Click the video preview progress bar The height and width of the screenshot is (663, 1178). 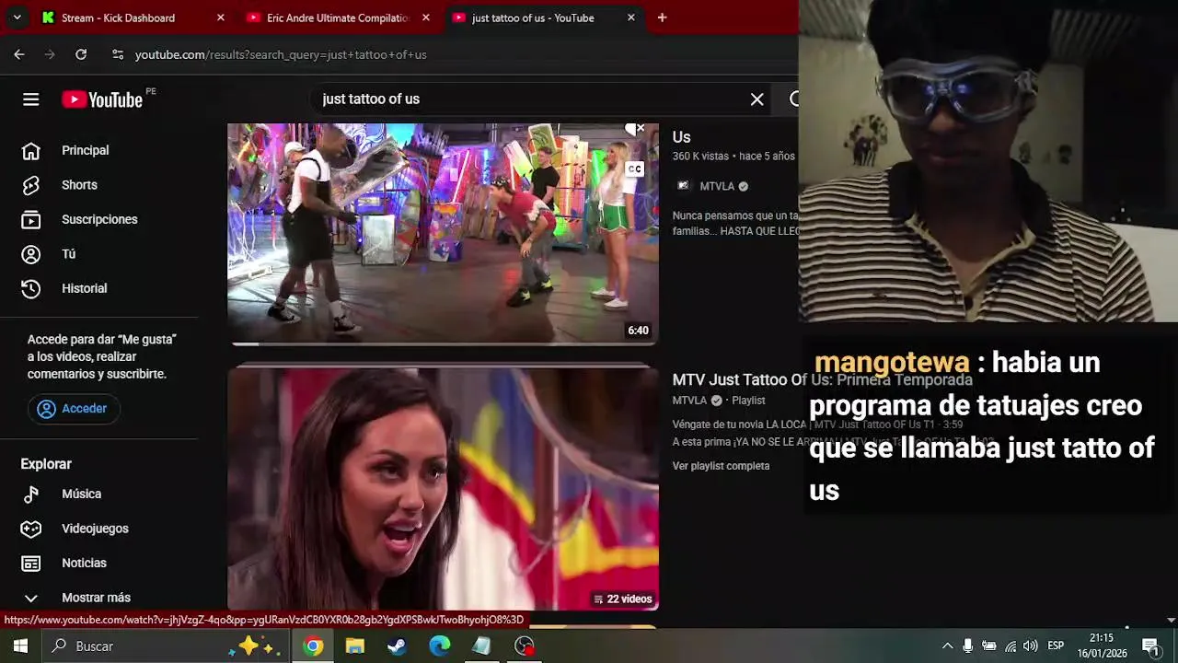click(x=443, y=343)
